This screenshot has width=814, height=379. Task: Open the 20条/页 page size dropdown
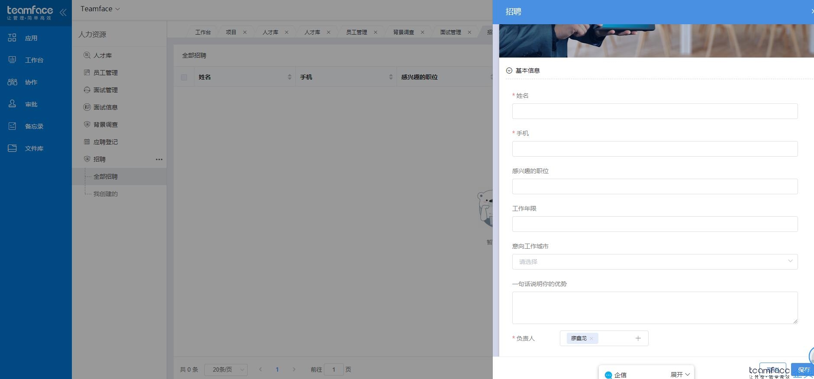pos(226,369)
